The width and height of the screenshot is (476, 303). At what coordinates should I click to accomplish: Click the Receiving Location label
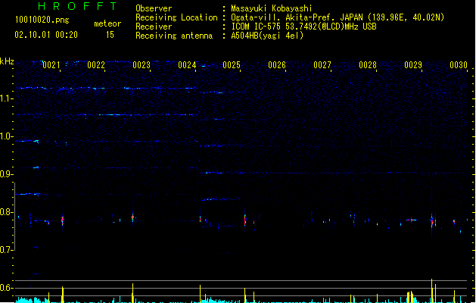pyautogui.click(x=176, y=17)
